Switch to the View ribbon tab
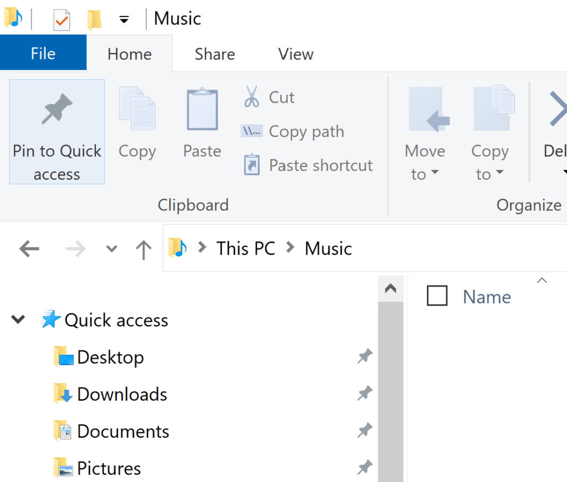The image size is (567, 482). coord(295,54)
